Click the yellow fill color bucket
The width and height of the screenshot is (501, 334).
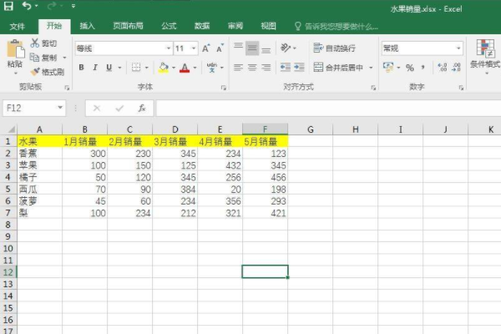164,68
